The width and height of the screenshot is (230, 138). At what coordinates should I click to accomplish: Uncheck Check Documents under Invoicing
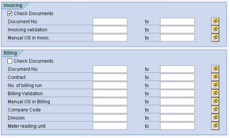10,14
